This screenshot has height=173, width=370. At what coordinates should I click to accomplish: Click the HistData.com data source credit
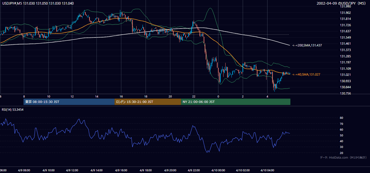pyautogui.click(x=343, y=157)
